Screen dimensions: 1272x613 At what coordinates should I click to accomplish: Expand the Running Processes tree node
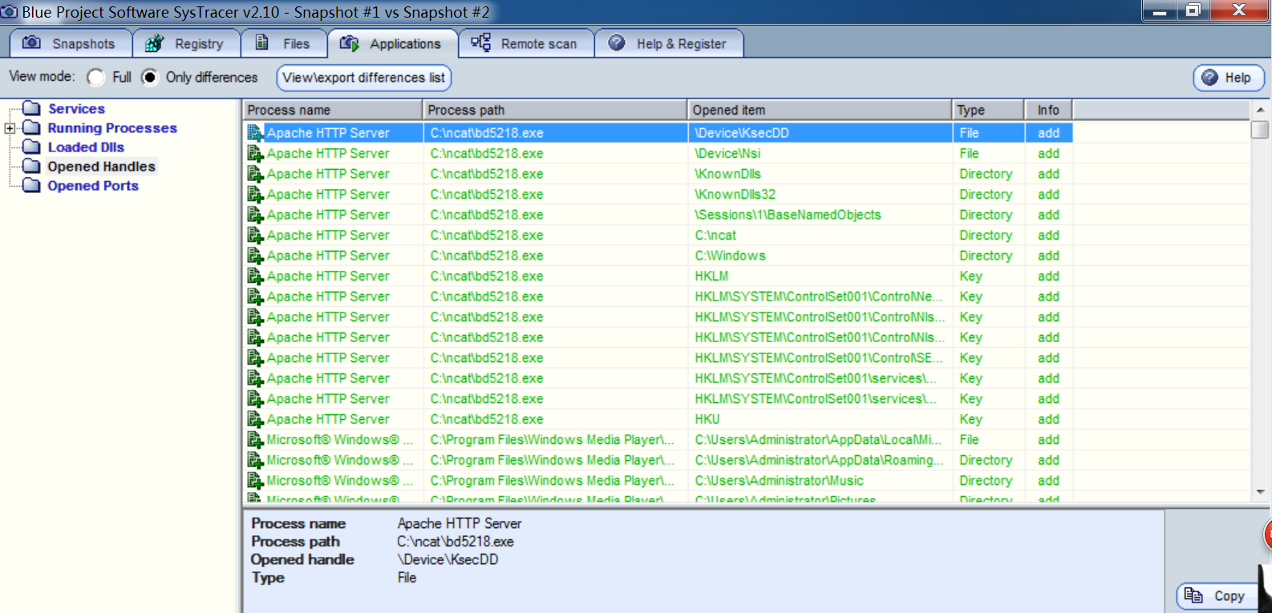(x=10, y=128)
